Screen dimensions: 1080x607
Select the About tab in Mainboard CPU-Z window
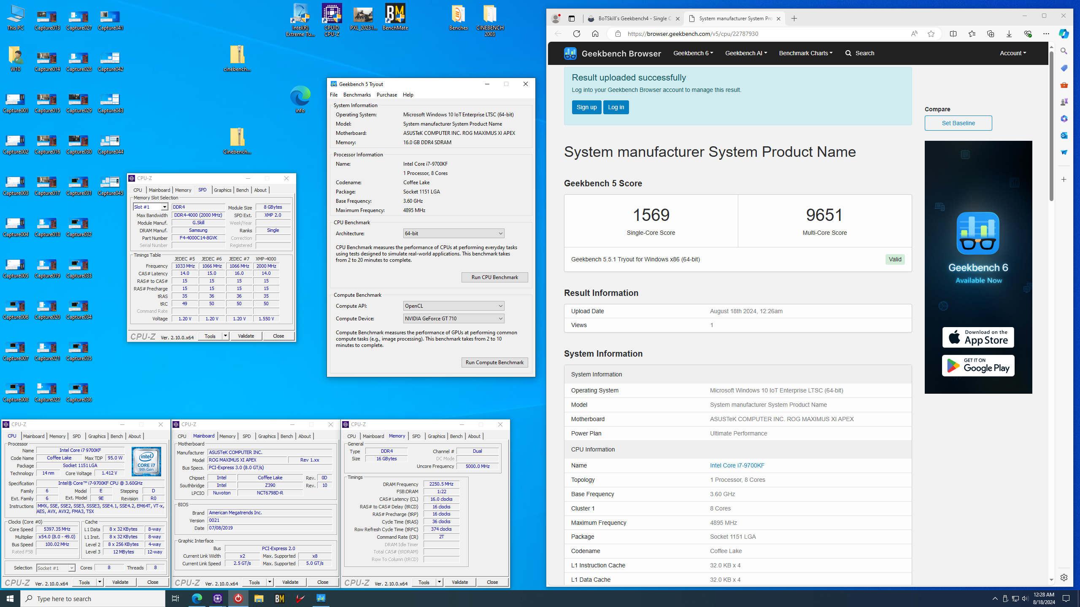[x=305, y=436]
